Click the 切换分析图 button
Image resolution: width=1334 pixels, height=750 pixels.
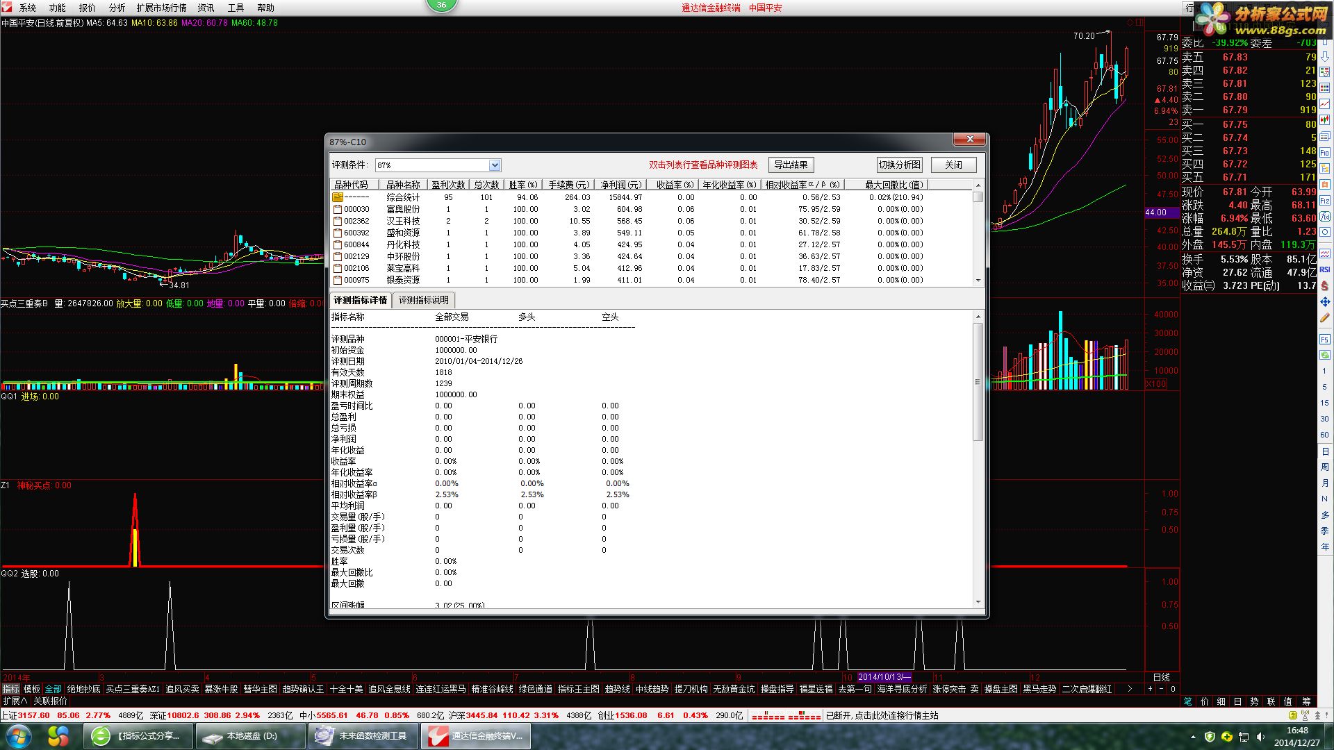[x=899, y=165]
